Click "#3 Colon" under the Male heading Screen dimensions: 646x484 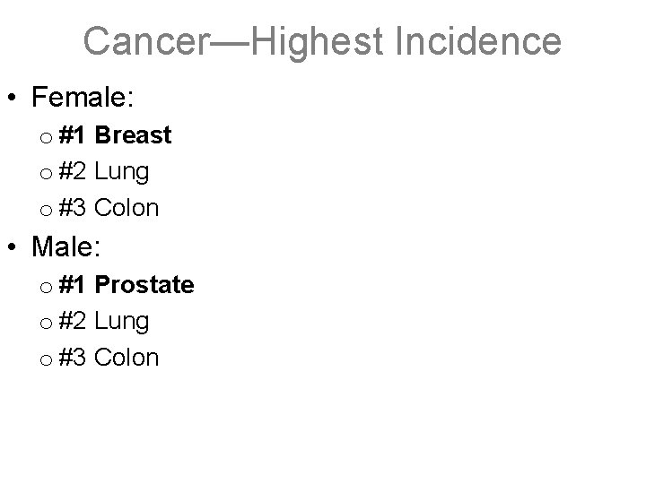(109, 358)
